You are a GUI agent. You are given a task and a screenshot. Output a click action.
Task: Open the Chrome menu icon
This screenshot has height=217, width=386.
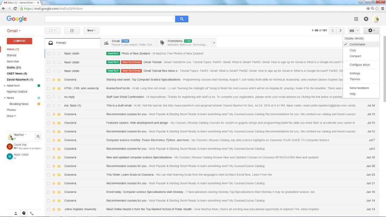pyautogui.click(x=383, y=8)
